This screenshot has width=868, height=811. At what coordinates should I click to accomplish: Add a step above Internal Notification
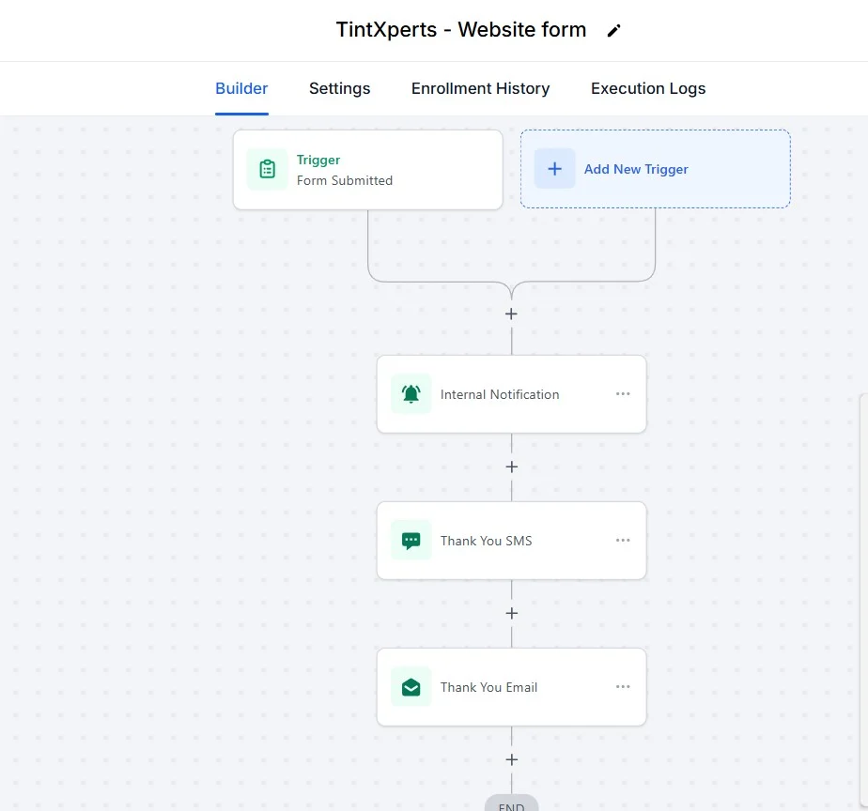[x=511, y=314]
